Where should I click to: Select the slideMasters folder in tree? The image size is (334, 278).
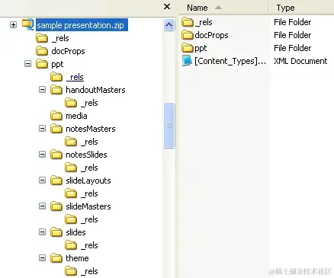click(x=88, y=206)
